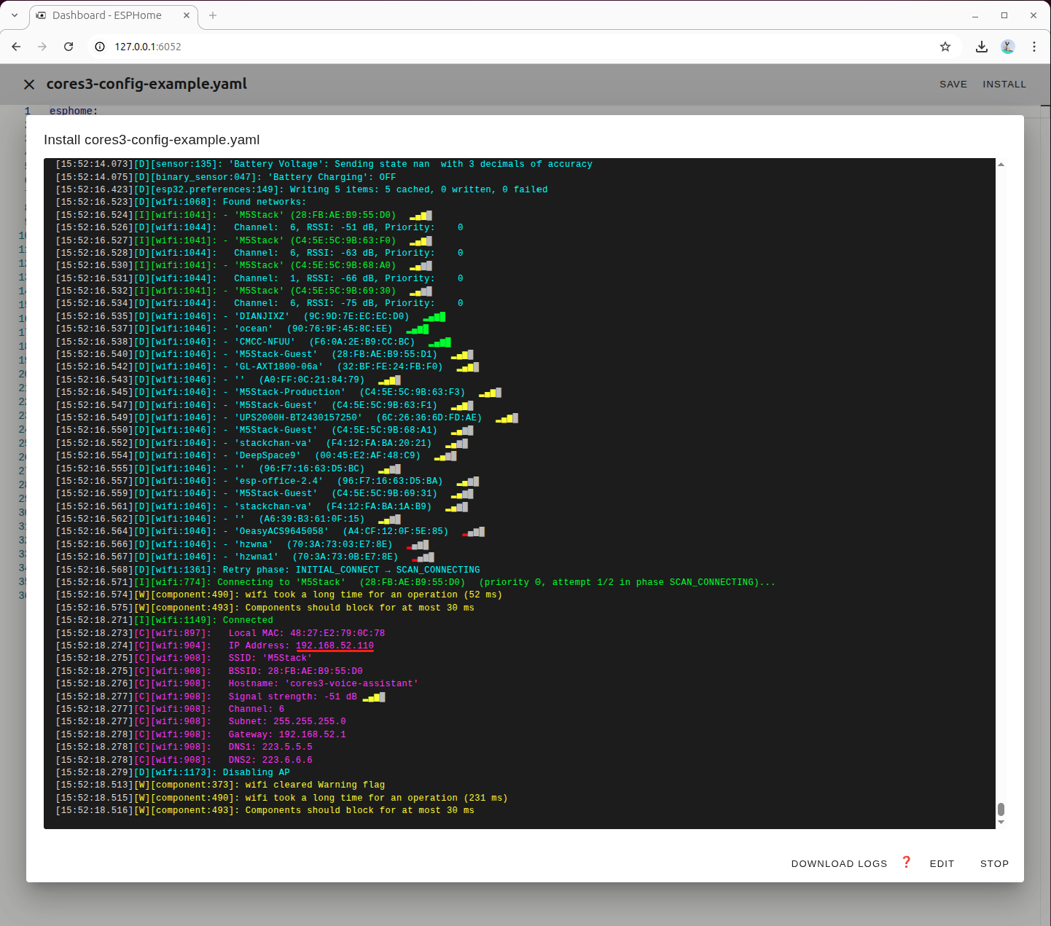1051x926 pixels.
Task: Click the underlined IP address 192.168.52.110
Action: click(335, 646)
